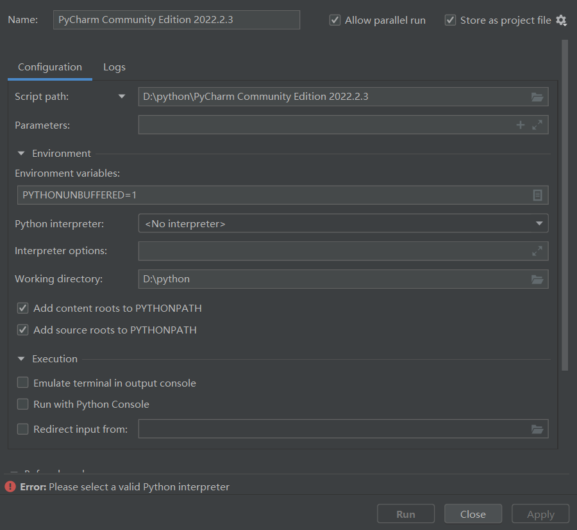The width and height of the screenshot is (577, 530).
Task: Click the 'Parameters:' label
Action: click(42, 125)
